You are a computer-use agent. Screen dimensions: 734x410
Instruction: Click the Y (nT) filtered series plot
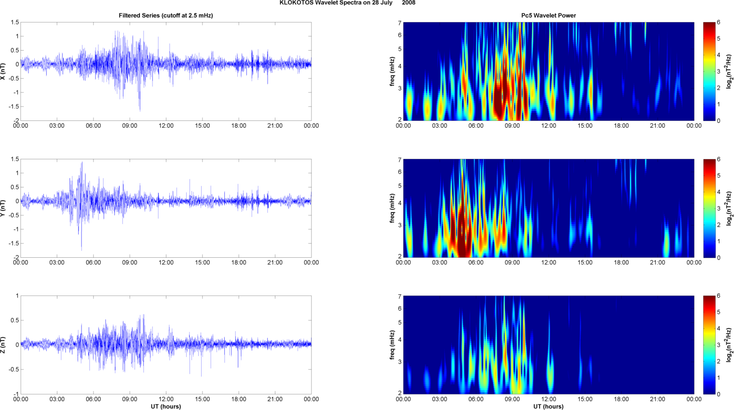(x=166, y=208)
